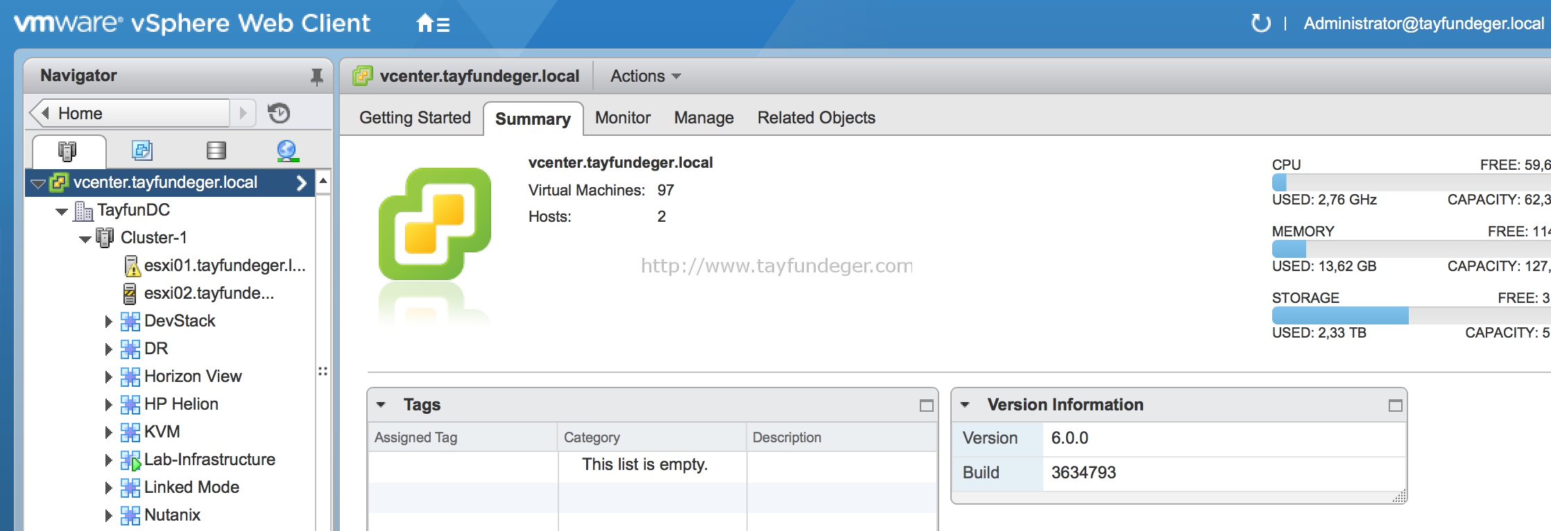Viewport: 1551px width, 531px height.
Task: Open Administrator@tayfundeger.local user menu
Action: pyautogui.click(x=1423, y=24)
